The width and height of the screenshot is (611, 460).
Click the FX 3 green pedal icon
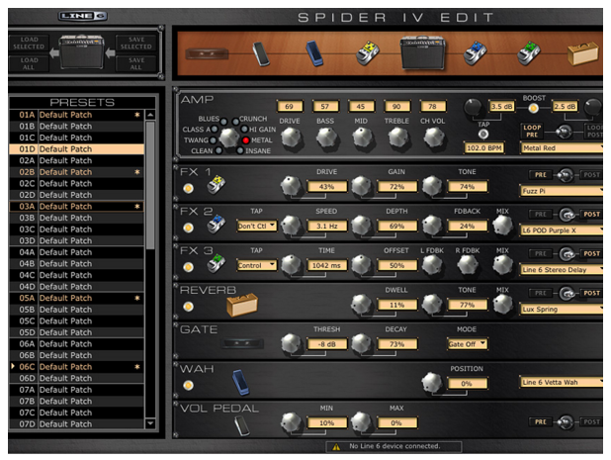217,263
